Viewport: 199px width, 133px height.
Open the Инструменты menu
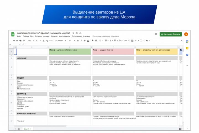(x=64, y=36)
